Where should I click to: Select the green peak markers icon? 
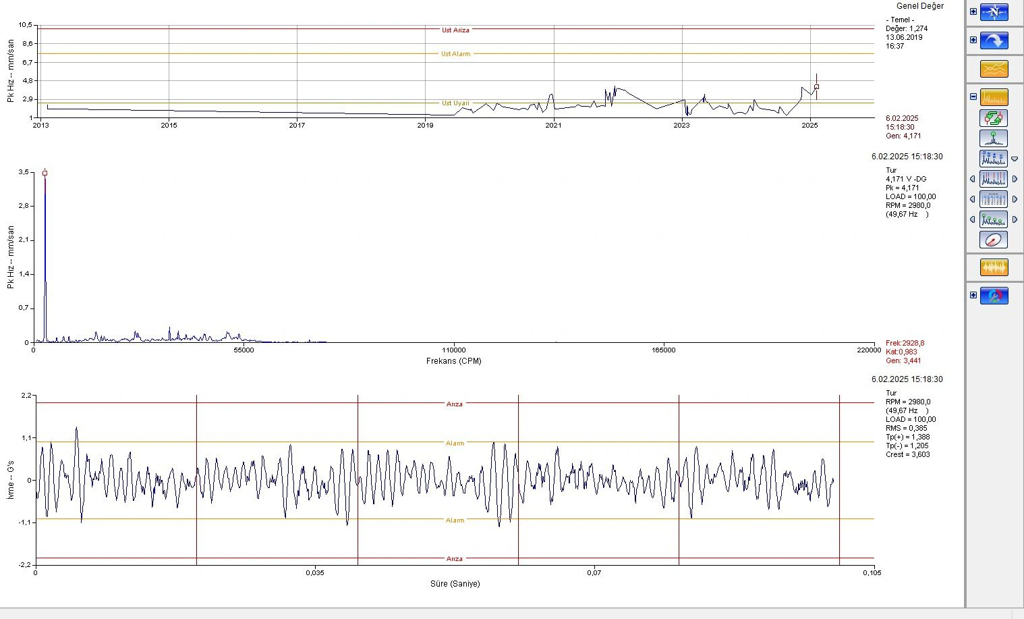(994, 219)
